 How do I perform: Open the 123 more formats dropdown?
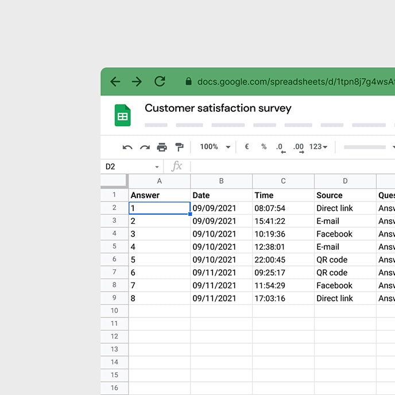point(318,146)
